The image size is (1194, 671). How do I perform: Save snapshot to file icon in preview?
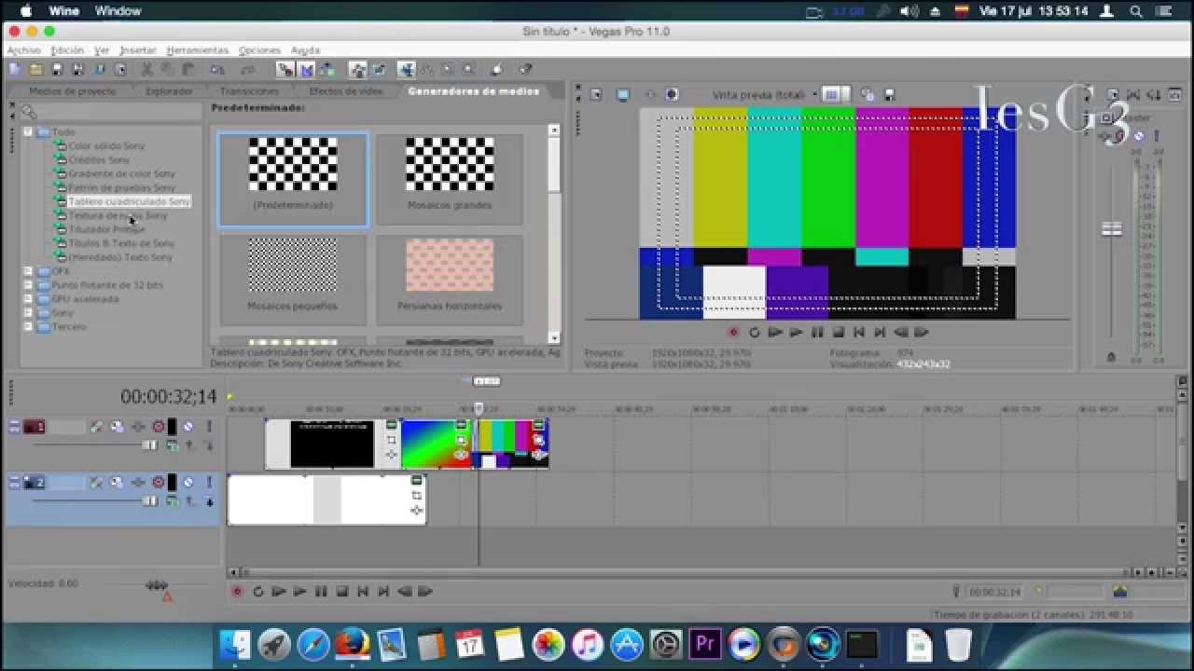[889, 94]
